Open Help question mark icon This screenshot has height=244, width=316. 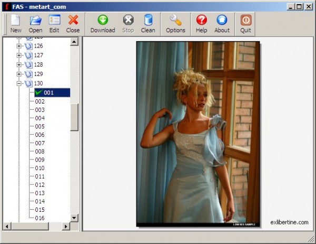coord(202,20)
